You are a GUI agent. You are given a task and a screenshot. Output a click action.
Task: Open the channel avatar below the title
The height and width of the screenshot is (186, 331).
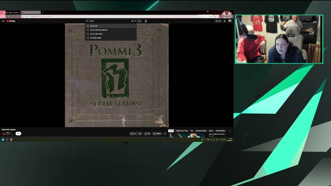(4, 134)
